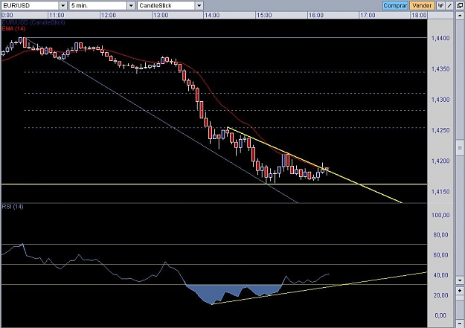
Task: Click the 12:00 time axis label
Action: tap(108, 15)
